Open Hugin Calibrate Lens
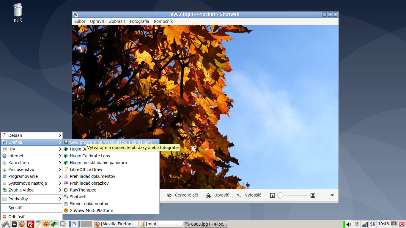 111,156
